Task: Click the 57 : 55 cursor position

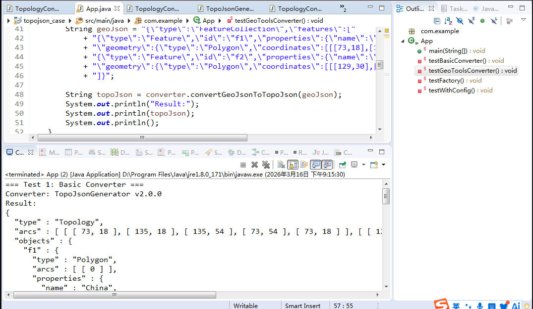Action: tap(343, 306)
